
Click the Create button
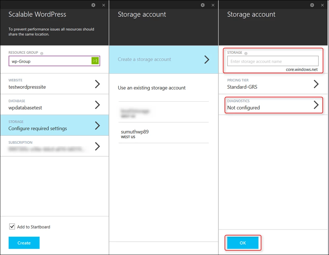[x=24, y=243]
